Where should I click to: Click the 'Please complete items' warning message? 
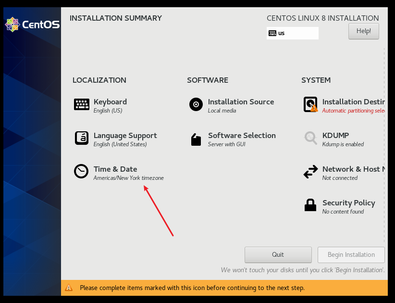(x=192, y=288)
